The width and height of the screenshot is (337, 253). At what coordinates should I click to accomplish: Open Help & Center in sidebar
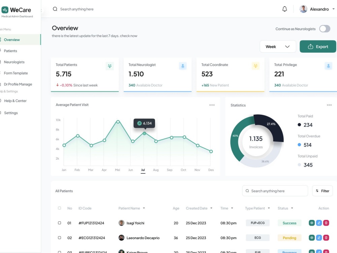[x=15, y=101]
